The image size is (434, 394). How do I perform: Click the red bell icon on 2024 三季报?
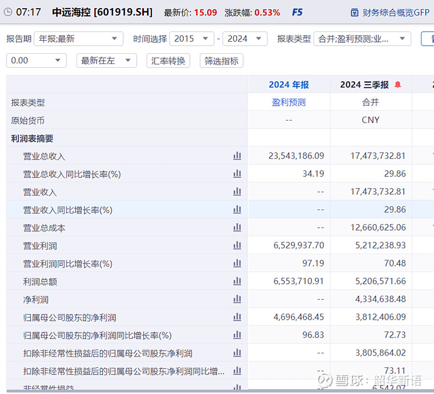pyautogui.click(x=398, y=85)
